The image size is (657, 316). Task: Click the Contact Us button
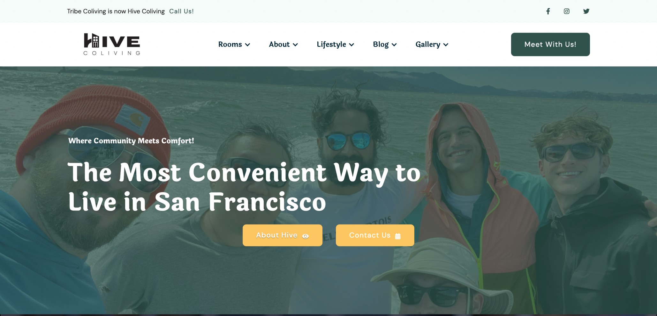click(x=375, y=235)
